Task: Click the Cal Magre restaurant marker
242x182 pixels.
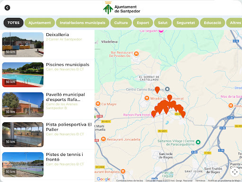Action: click(x=98, y=104)
